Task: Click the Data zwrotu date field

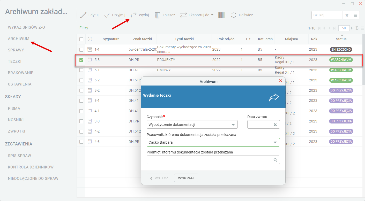Action: [x=259, y=125]
